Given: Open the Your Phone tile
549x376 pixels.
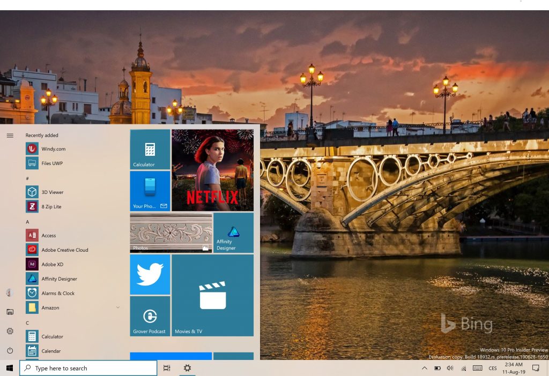Looking at the screenshot, I should pyautogui.click(x=150, y=191).
